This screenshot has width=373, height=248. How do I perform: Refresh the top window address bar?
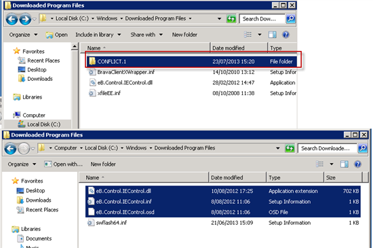[231, 18]
